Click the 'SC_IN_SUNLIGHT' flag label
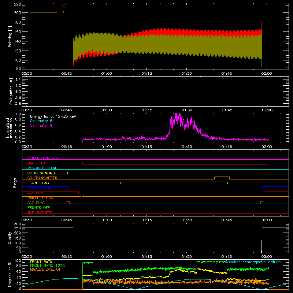Viewport: 293px width, 293px height. pos(42,173)
